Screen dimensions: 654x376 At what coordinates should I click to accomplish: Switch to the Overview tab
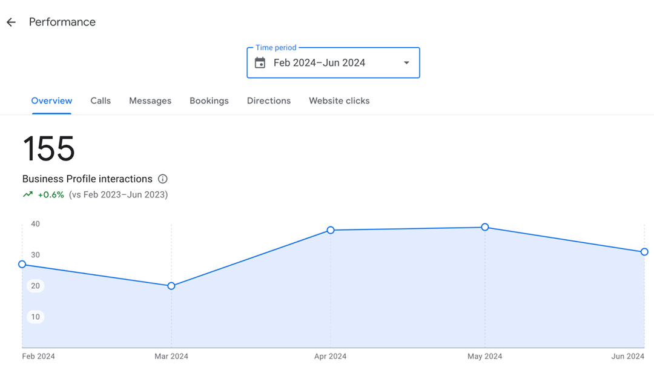point(51,101)
